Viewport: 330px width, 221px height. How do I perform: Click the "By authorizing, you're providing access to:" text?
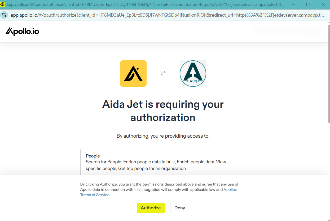[x=163, y=136]
